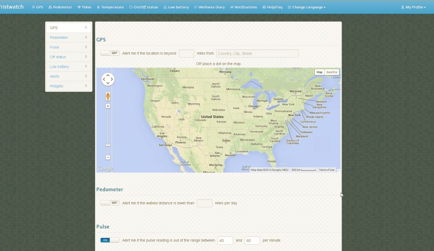Viewport: 434px width, 251px height.
Task: Toggle the GPS location alert switch
Action: coord(110,53)
